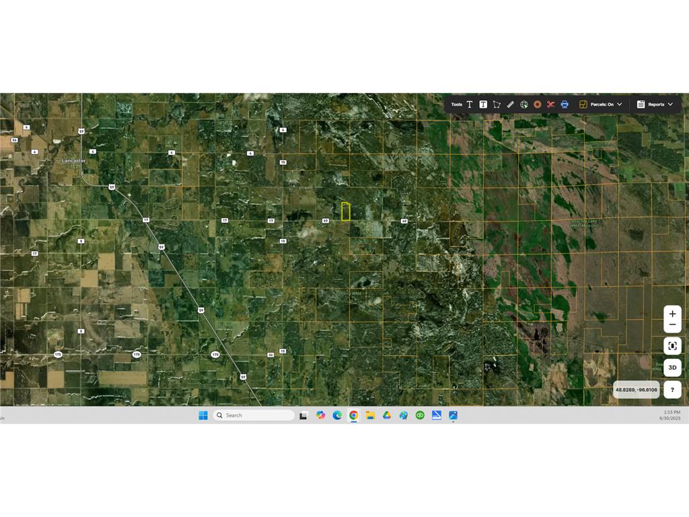This screenshot has height=517, width=689.
Task: Select the boxed text tool
Action: point(483,104)
